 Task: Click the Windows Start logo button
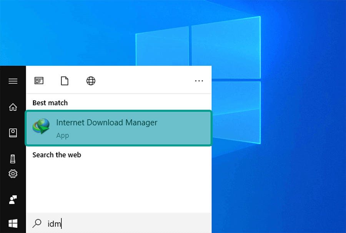(x=13, y=223)
